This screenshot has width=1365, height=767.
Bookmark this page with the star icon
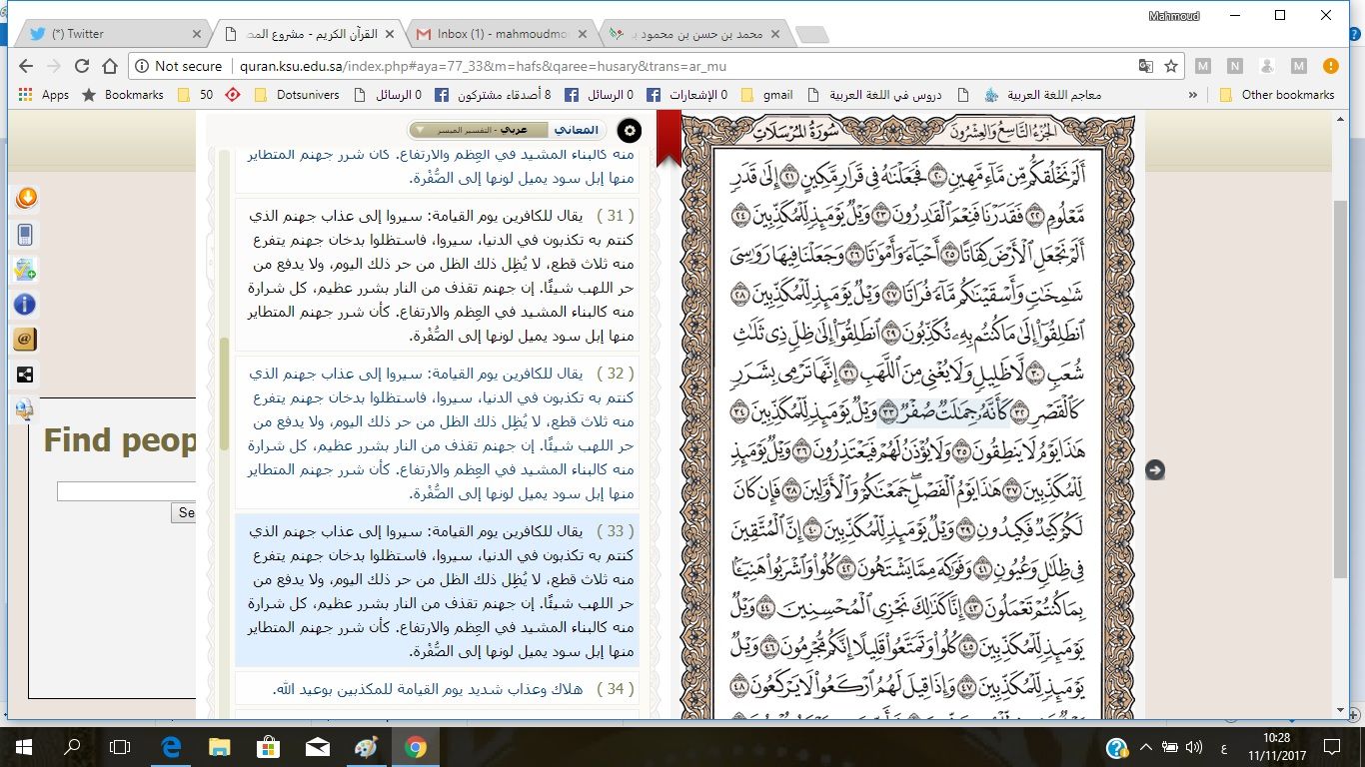tap(1171, 66)
